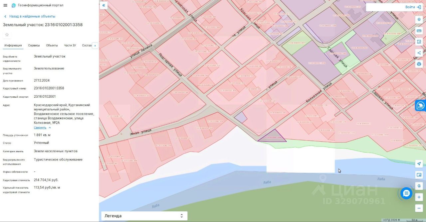Open the map layers panel
The image size is (426, 222).
click(419, 19)
